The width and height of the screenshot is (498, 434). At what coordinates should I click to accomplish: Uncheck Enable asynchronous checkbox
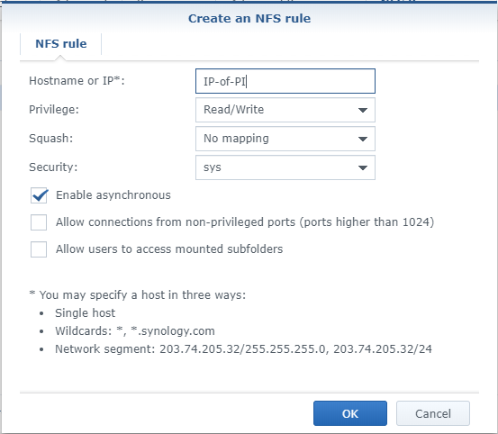[x=39, y=195]
